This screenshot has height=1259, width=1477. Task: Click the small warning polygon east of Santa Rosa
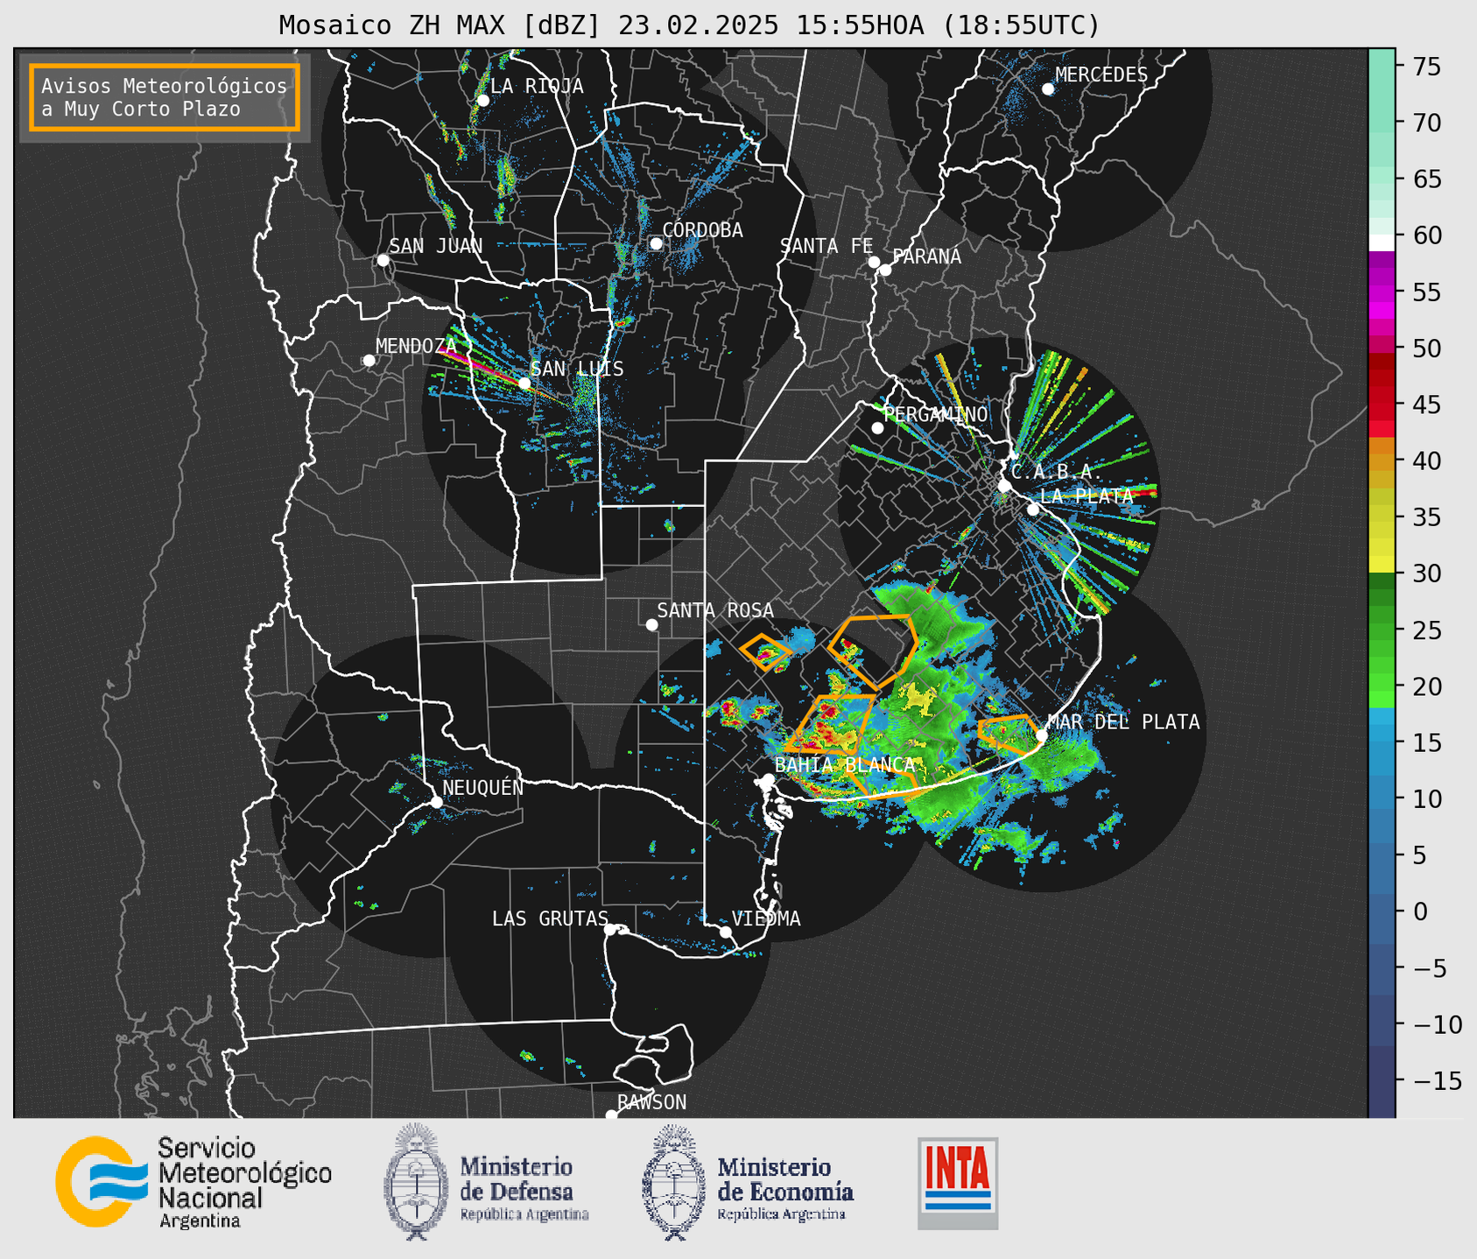[766, 652]
